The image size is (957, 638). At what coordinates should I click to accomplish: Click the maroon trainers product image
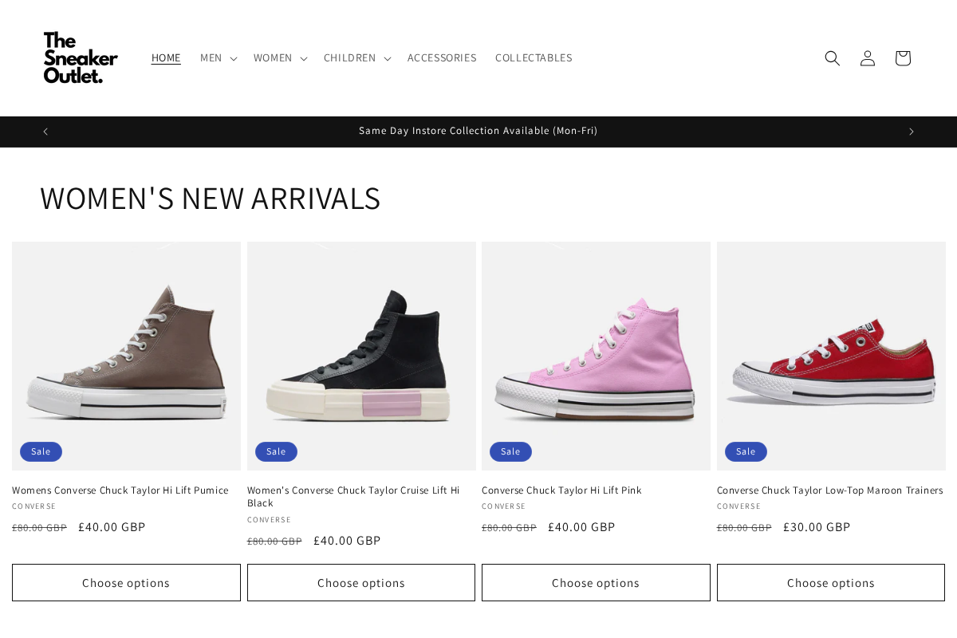point(831,356)
